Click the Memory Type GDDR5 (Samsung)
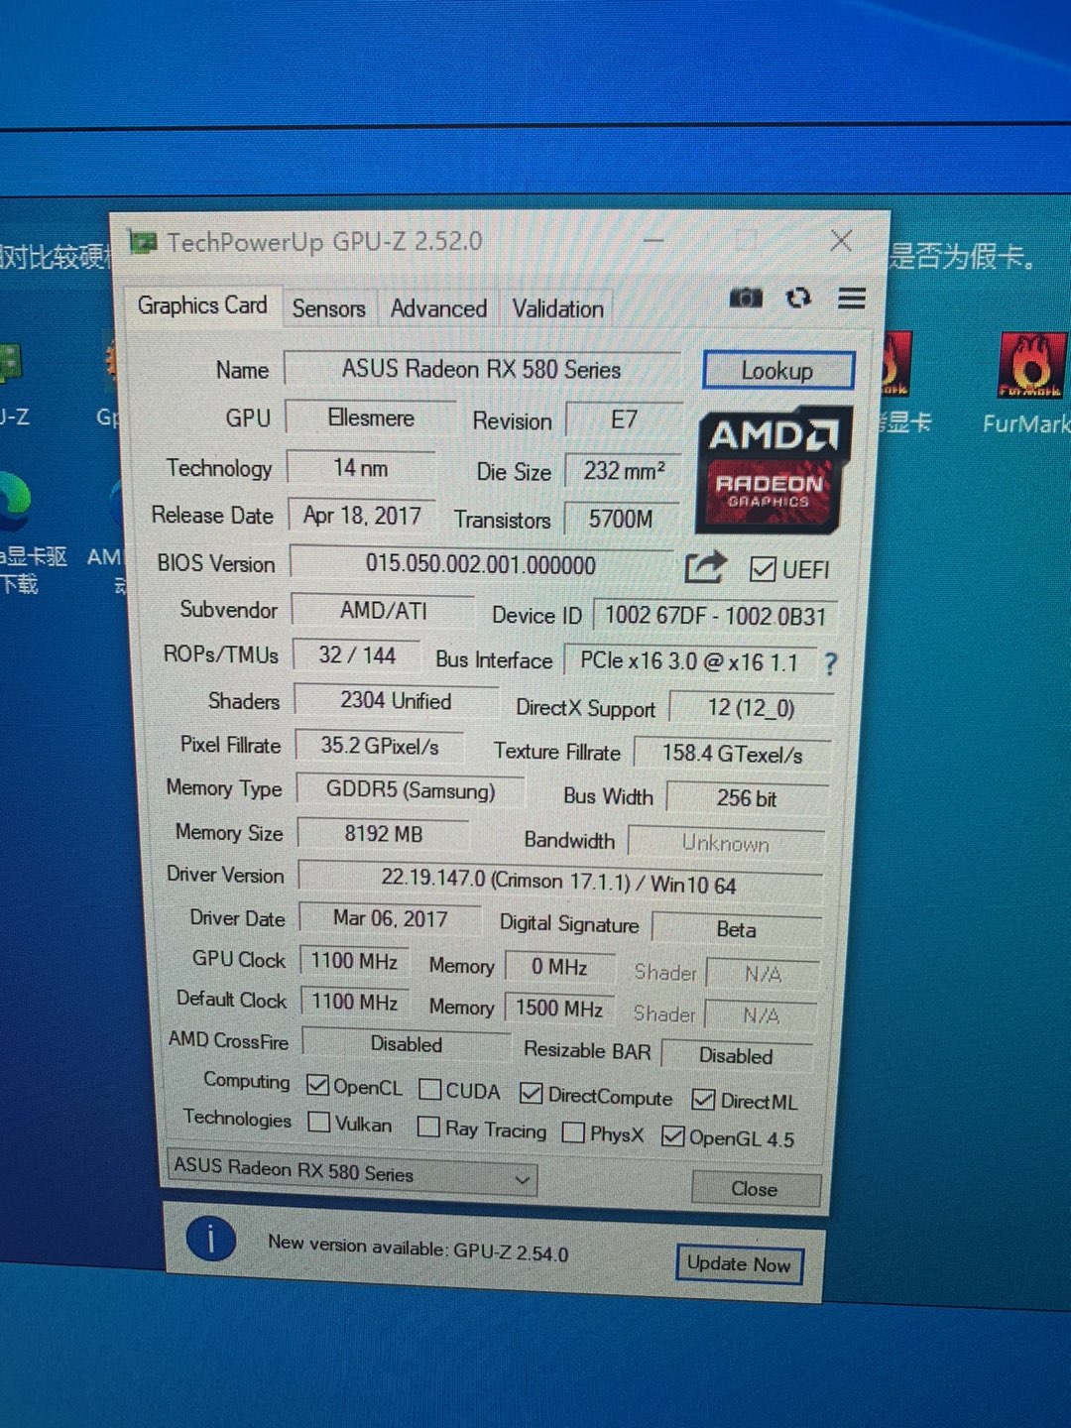The height and width of the screenshot is (1428, 1071). tap(411, 791)
